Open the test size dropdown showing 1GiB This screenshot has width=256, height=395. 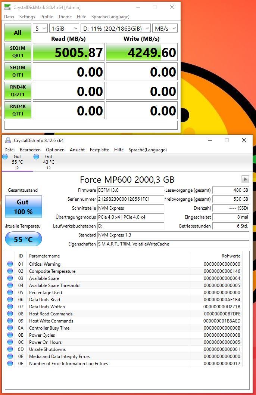coord(64,28)
